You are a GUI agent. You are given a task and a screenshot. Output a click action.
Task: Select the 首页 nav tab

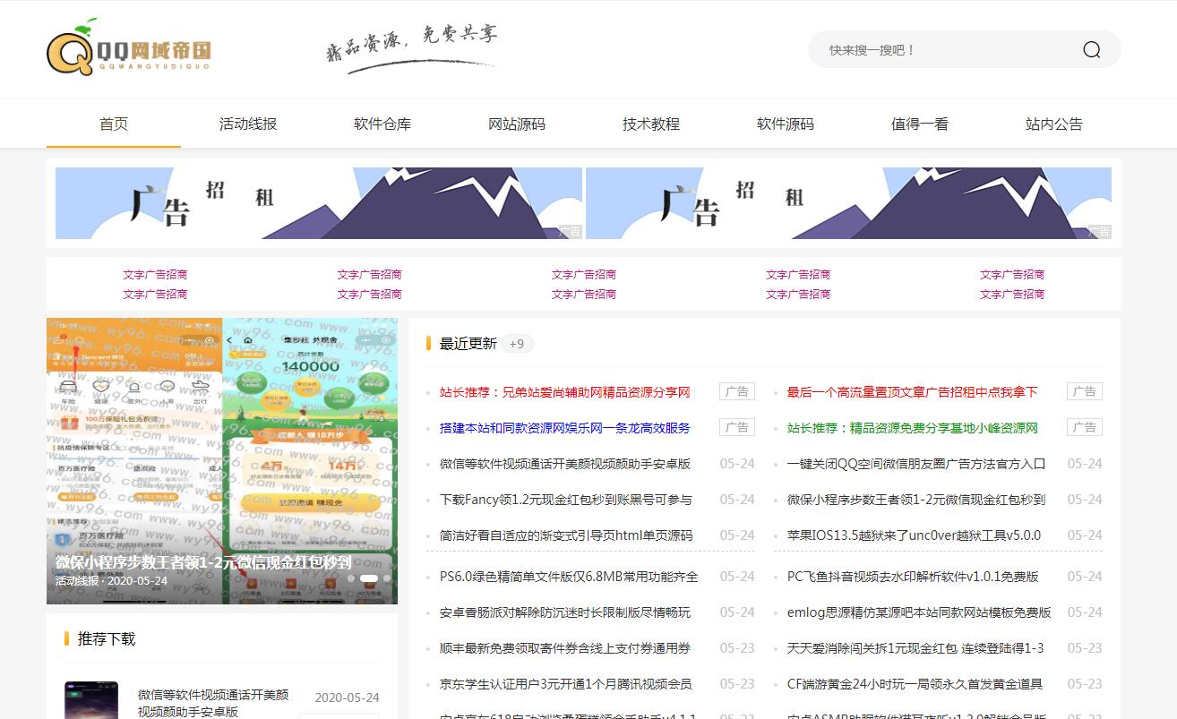pos(114,124)
